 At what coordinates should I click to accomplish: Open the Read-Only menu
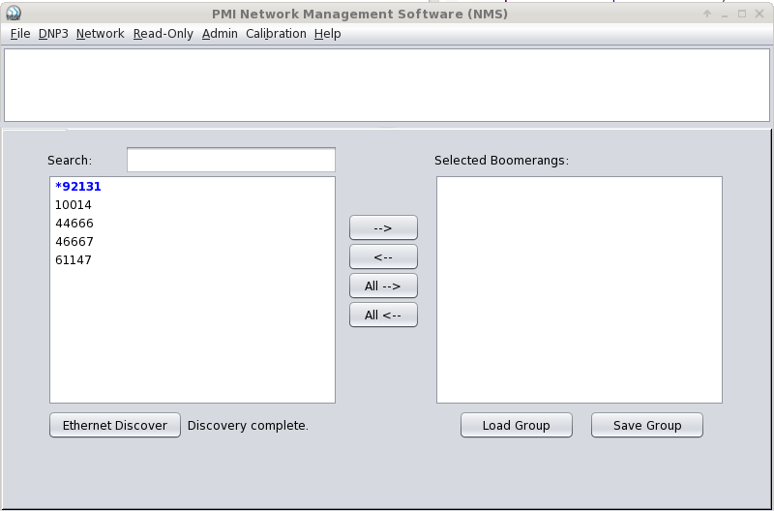point(163,34)
